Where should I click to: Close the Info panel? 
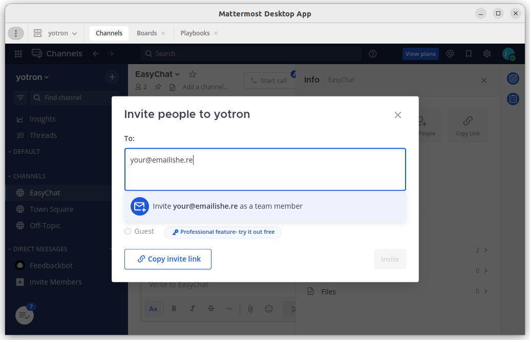484,81
